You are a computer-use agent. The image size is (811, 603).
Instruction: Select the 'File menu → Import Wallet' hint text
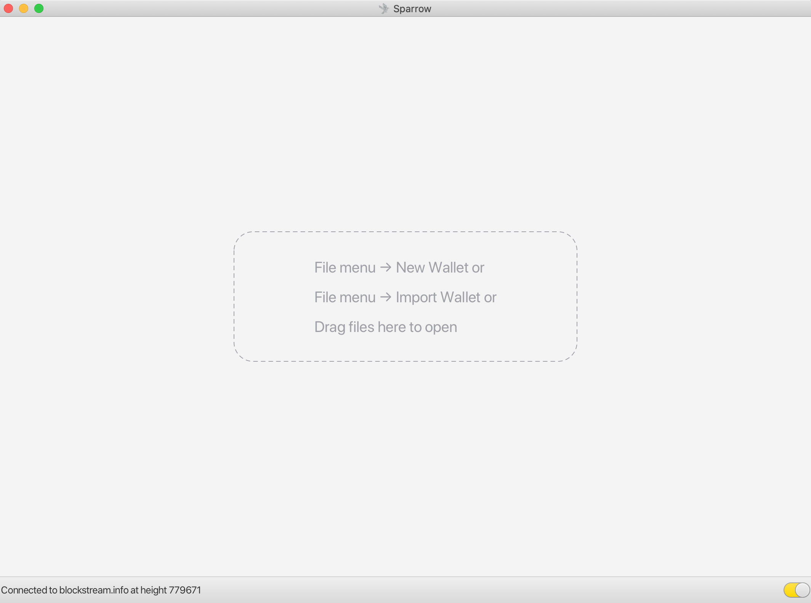(405, 297)
